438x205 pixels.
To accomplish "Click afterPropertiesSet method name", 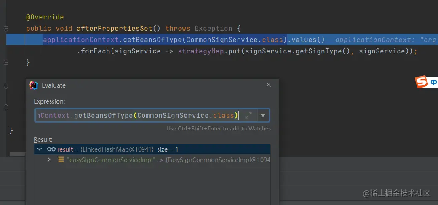I will click(x=115, y=29).
